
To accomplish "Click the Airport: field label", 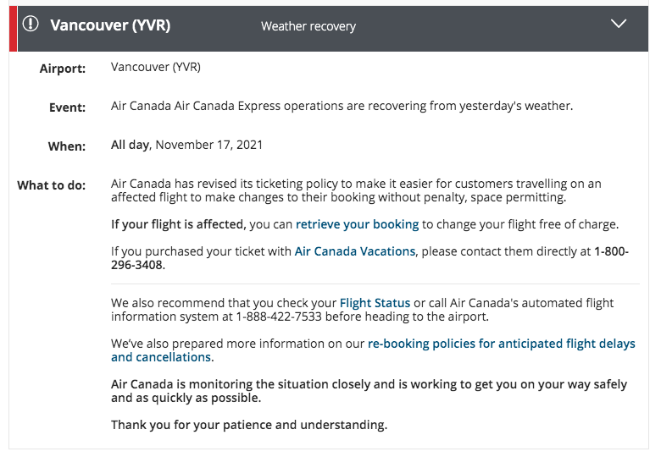I will [x=63, y=69].
